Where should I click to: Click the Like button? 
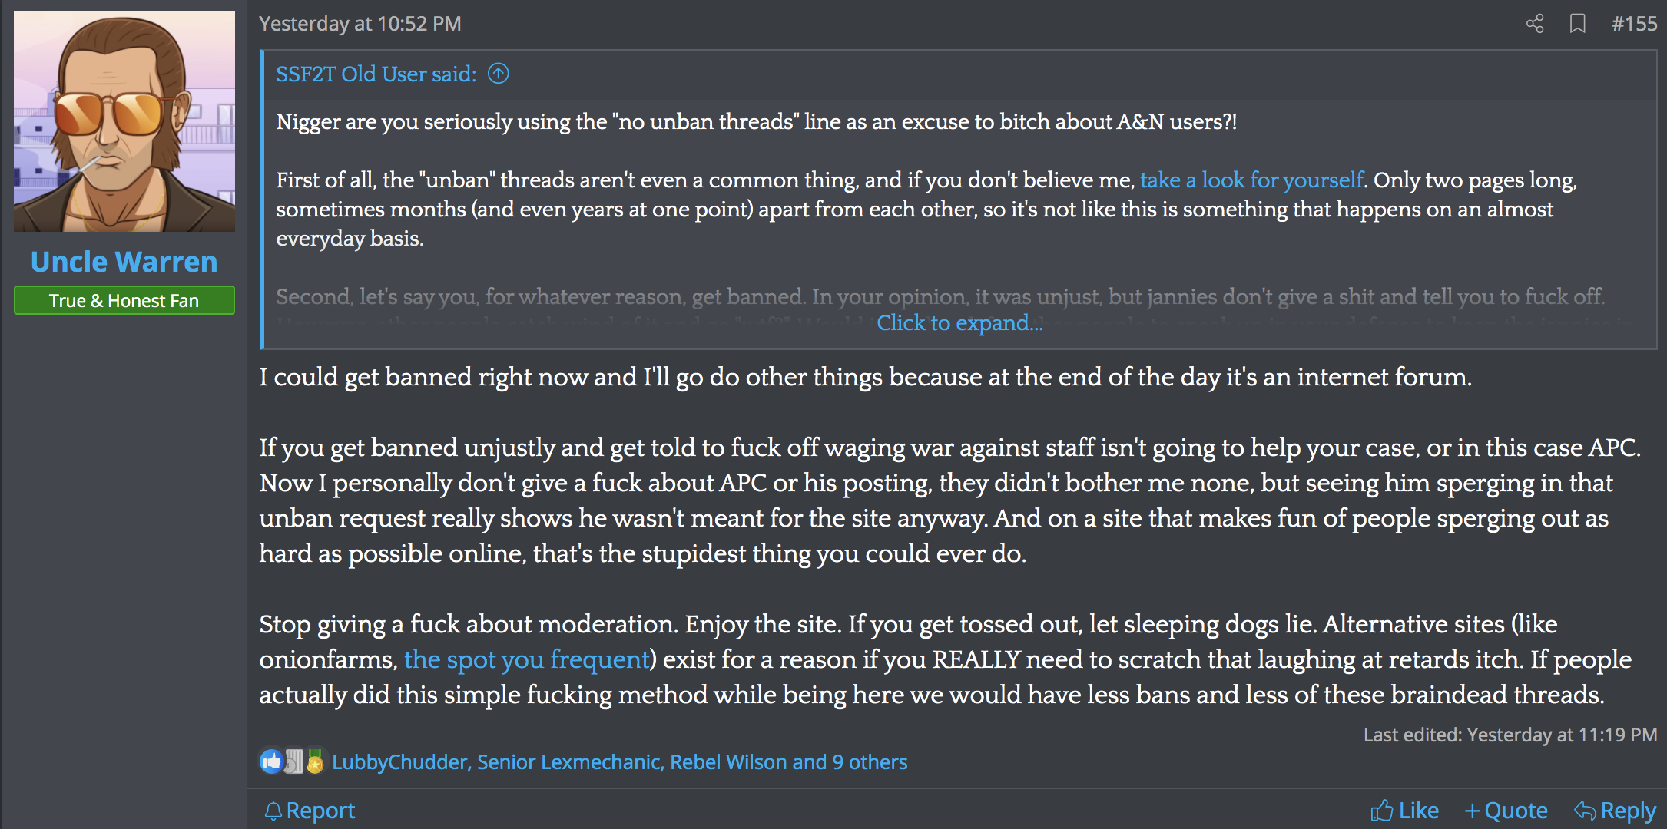point(1404,811)
